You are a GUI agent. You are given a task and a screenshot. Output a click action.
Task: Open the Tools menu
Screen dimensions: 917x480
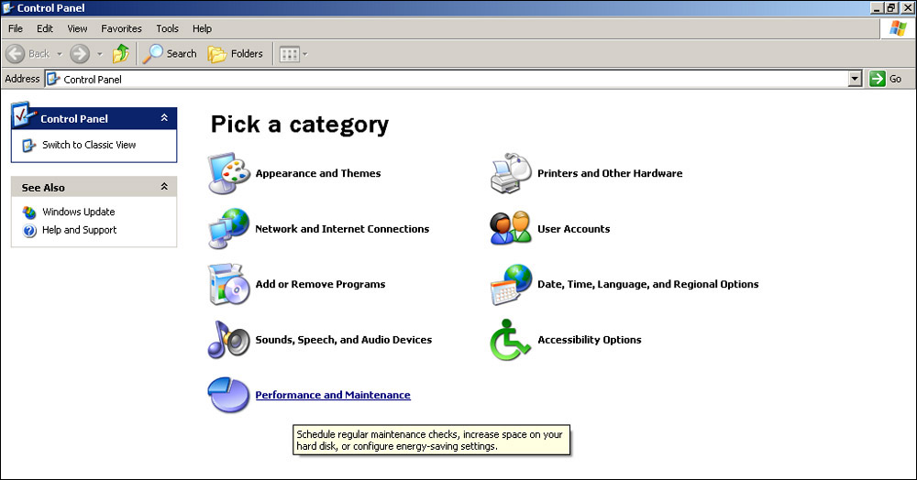167,28
